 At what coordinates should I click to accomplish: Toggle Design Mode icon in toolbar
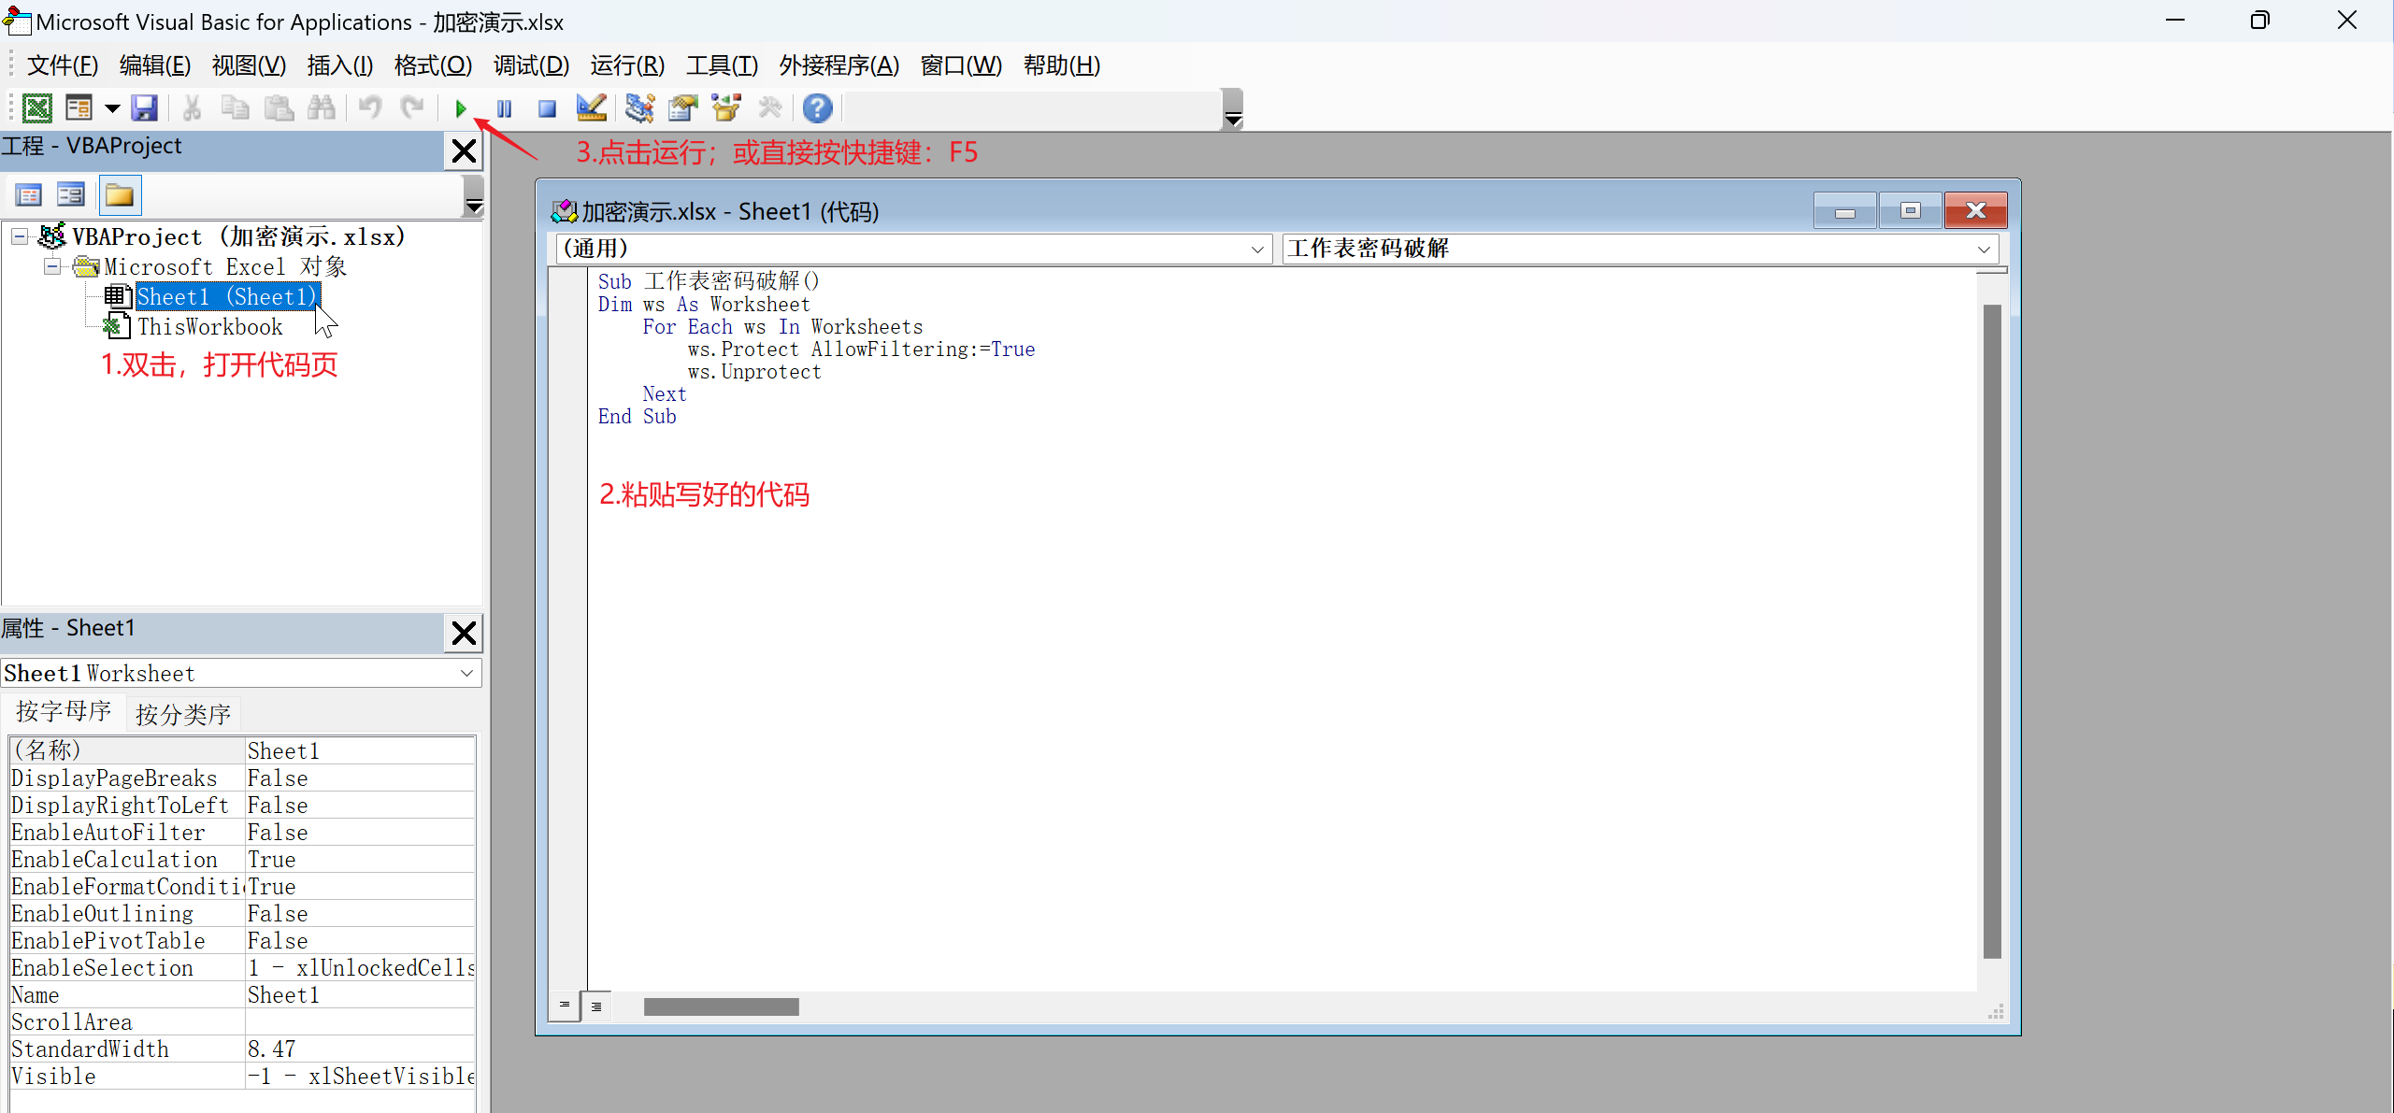[x=591, y=109]
